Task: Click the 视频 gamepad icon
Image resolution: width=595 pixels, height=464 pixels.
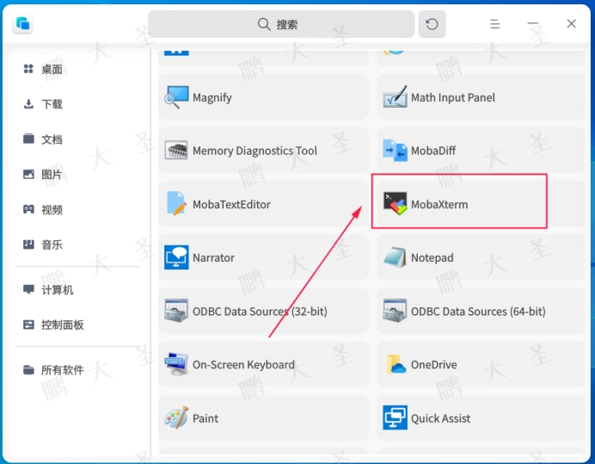Action: click(28, 209)
